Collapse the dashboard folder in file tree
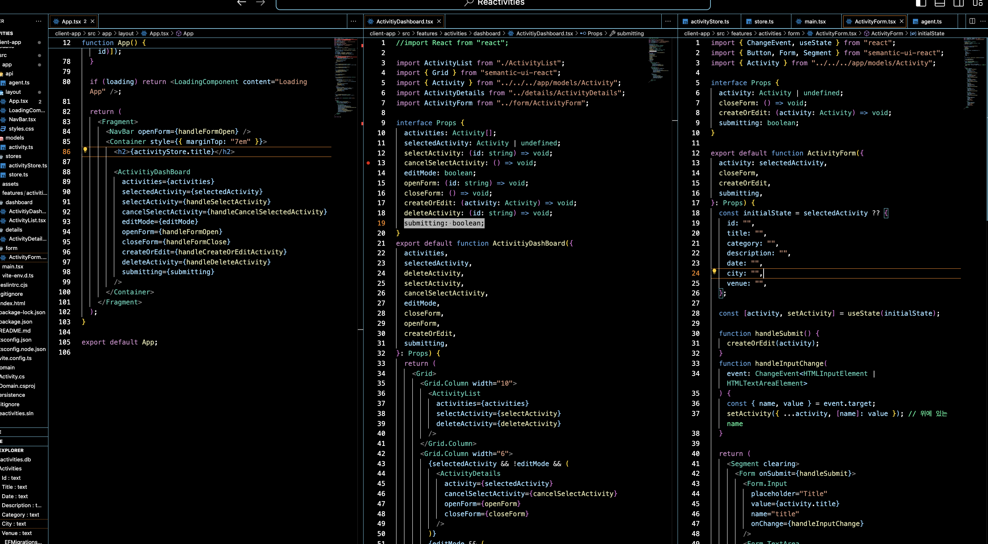The image size is (988, 544). tap(18, 202)
